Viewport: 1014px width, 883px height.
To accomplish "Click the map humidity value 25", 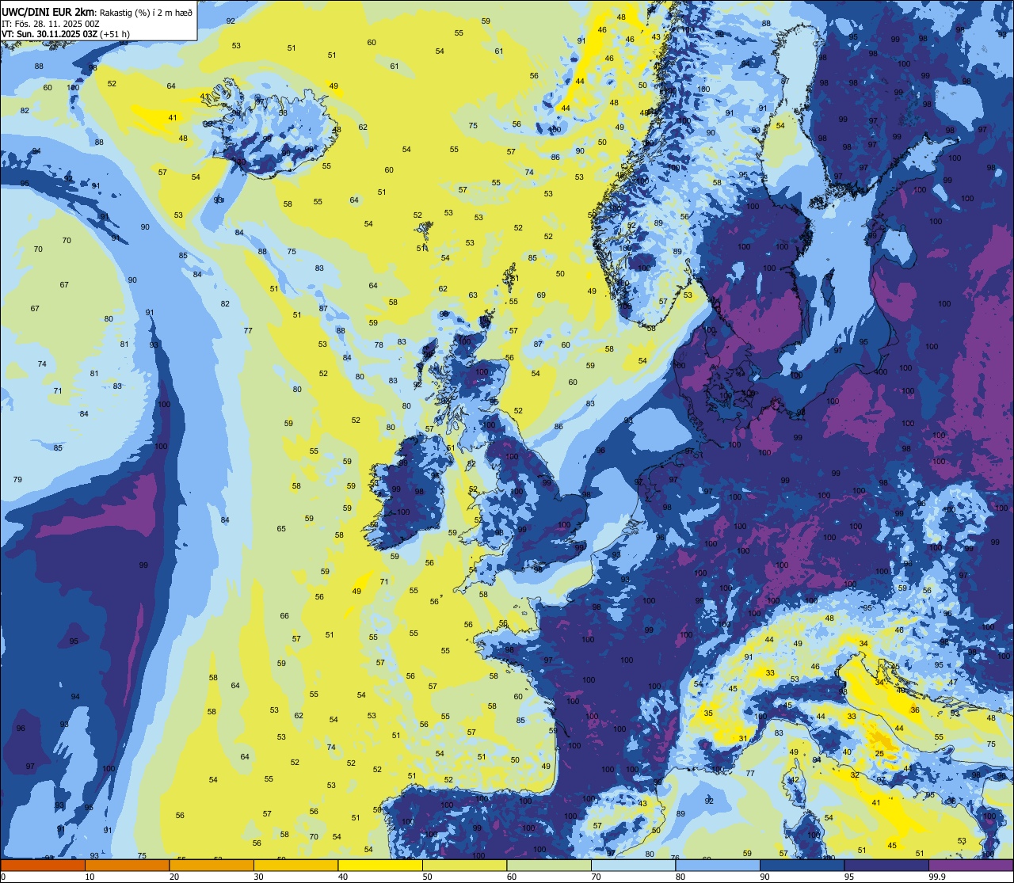I will pyautogui.click(x=879, y=754).
